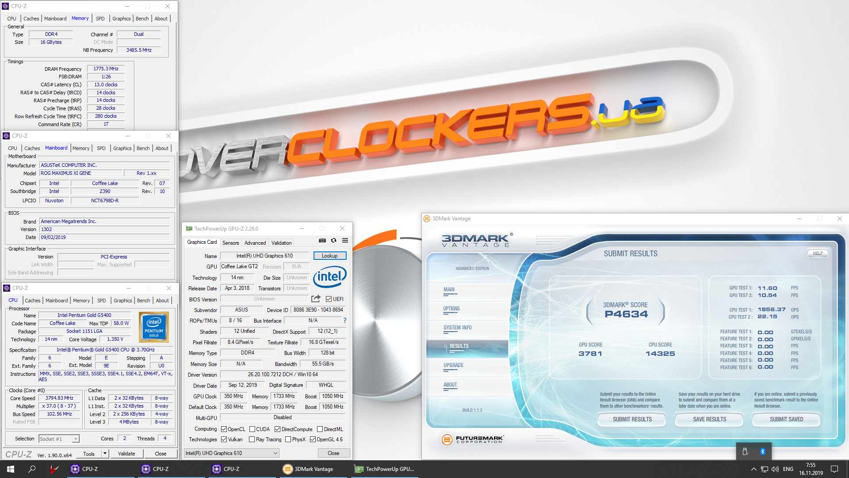Switch to the Sensors tab in GPU-Z
The image size is (849, 478).
click(230, 243)
